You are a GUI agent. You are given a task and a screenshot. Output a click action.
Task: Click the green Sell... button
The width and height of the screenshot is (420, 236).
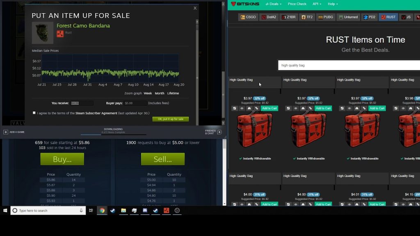tap(162, 159)
